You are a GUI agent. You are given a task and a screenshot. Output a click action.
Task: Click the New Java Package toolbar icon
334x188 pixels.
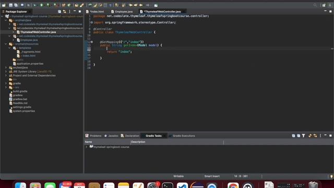(64, 5)
